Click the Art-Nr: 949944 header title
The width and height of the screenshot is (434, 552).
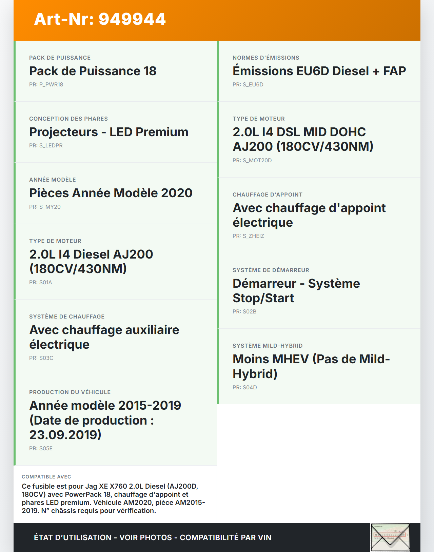(100, 19)
